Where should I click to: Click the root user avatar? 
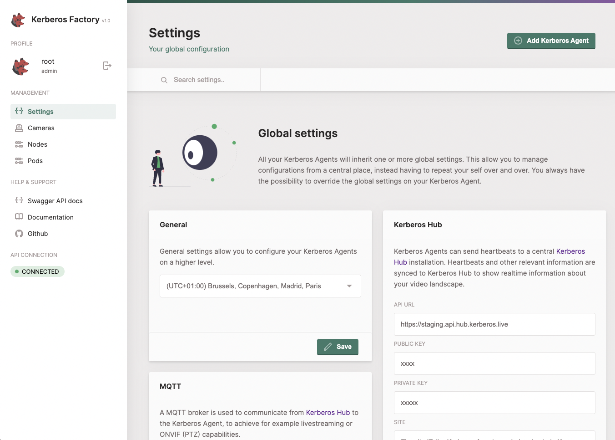20,66
